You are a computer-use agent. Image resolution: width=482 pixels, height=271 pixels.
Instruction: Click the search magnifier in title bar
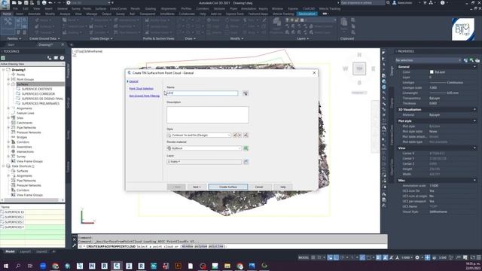tap(389, 3)
